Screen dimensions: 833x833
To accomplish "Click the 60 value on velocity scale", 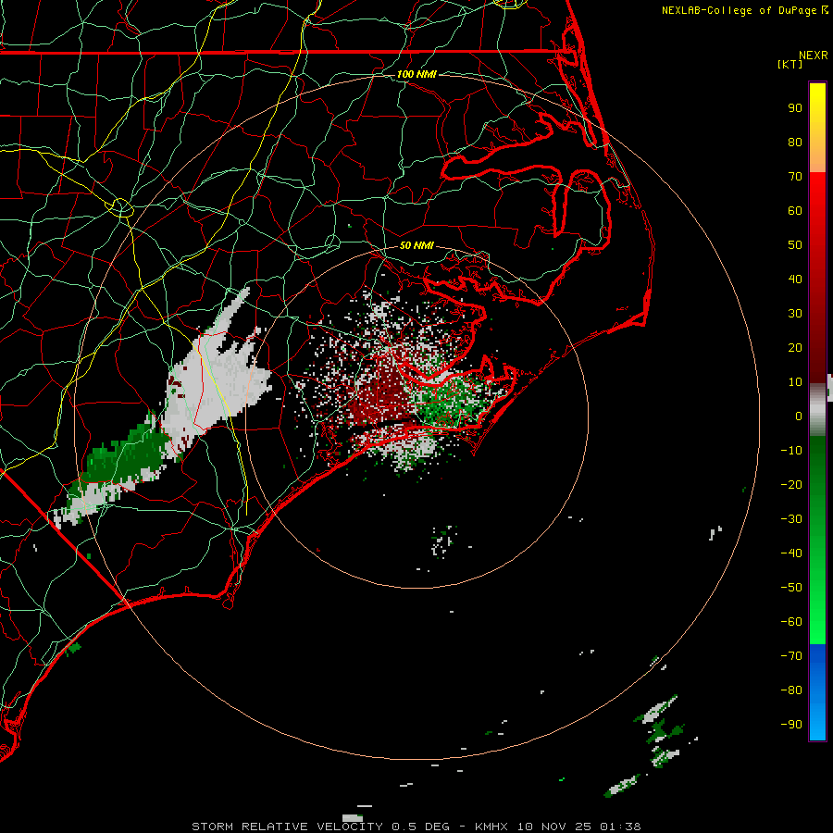I will pos(795,211).
